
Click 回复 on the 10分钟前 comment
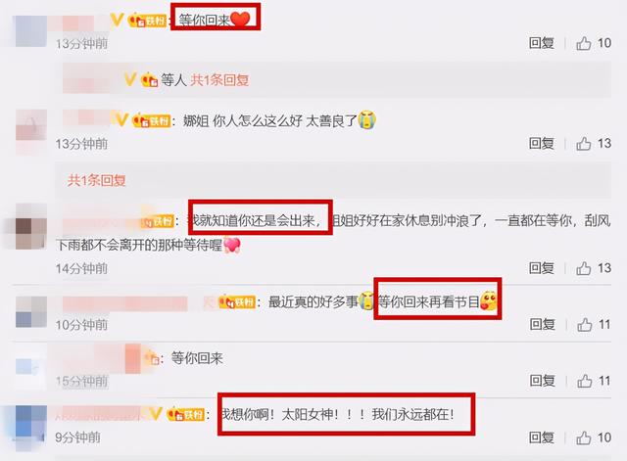pyautogui.click(x=542, y=324)
